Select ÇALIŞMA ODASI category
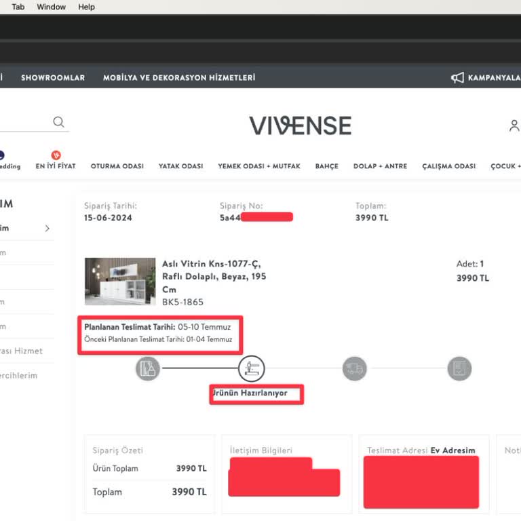 449,166
